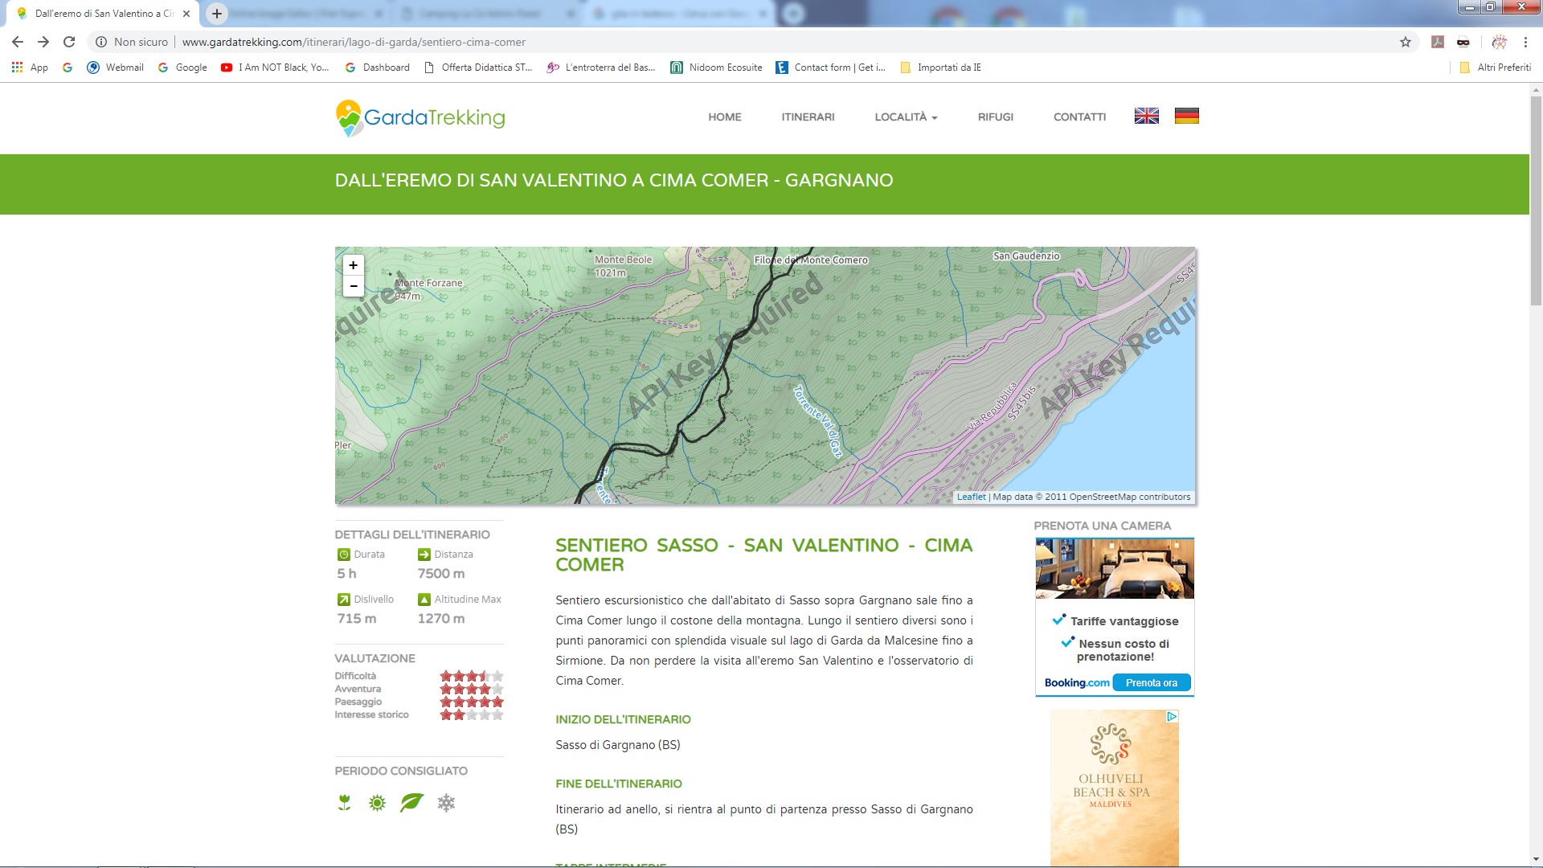Click the address bar URL
Viewport: 1543px width, 868px height.
354,42
